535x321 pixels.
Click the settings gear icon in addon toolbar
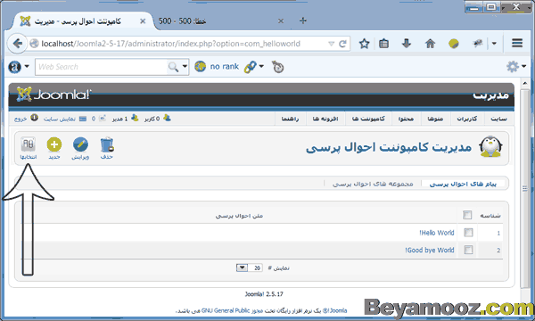pyautogui.click(x=512, y=67)
